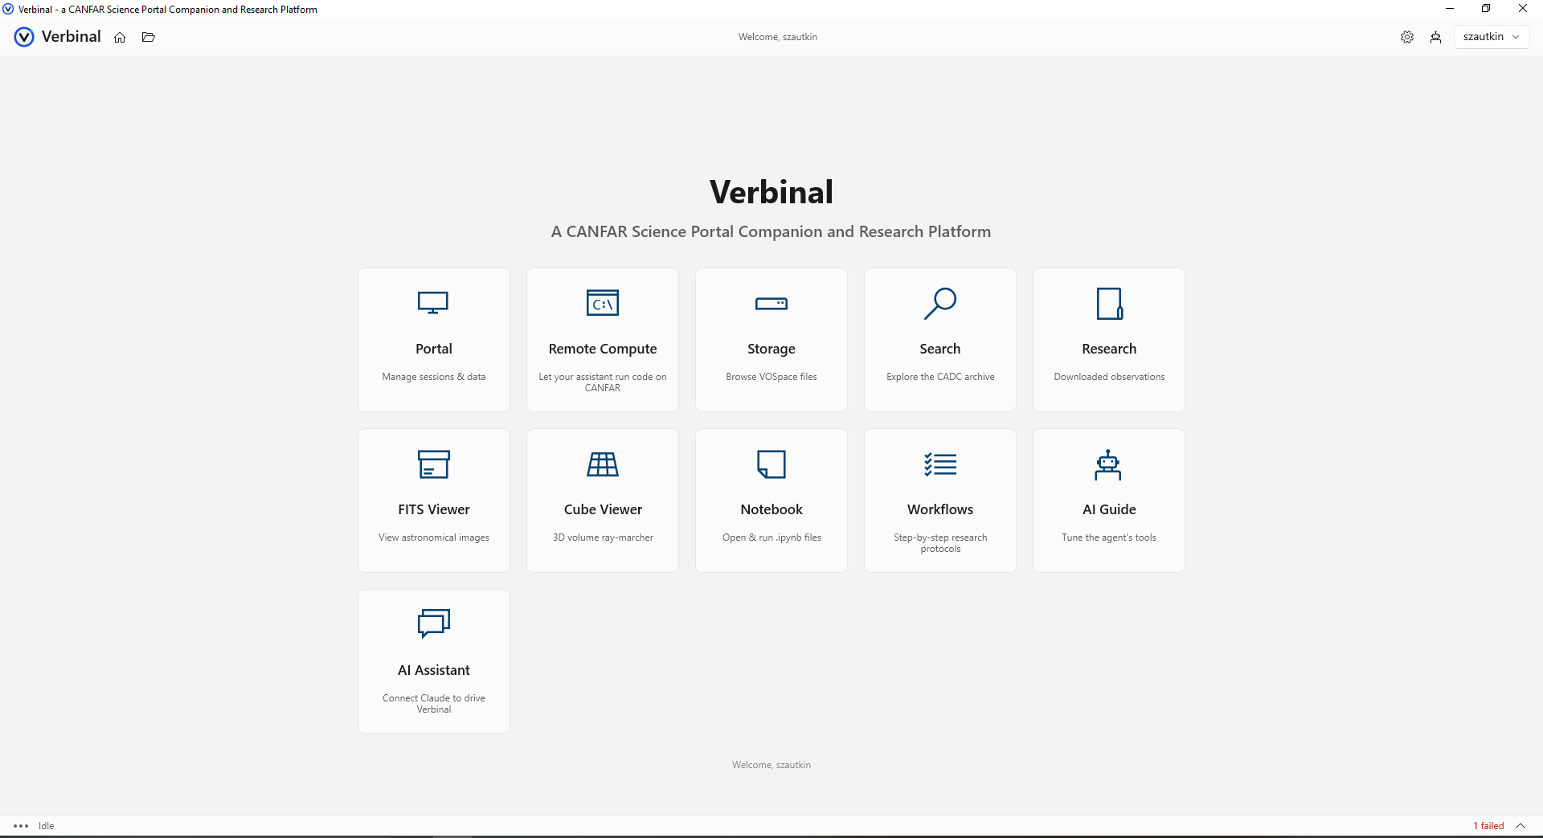Select the Storage tile title
The height and width of the screenshot is (838, 1543).
(x=771, y=349)
